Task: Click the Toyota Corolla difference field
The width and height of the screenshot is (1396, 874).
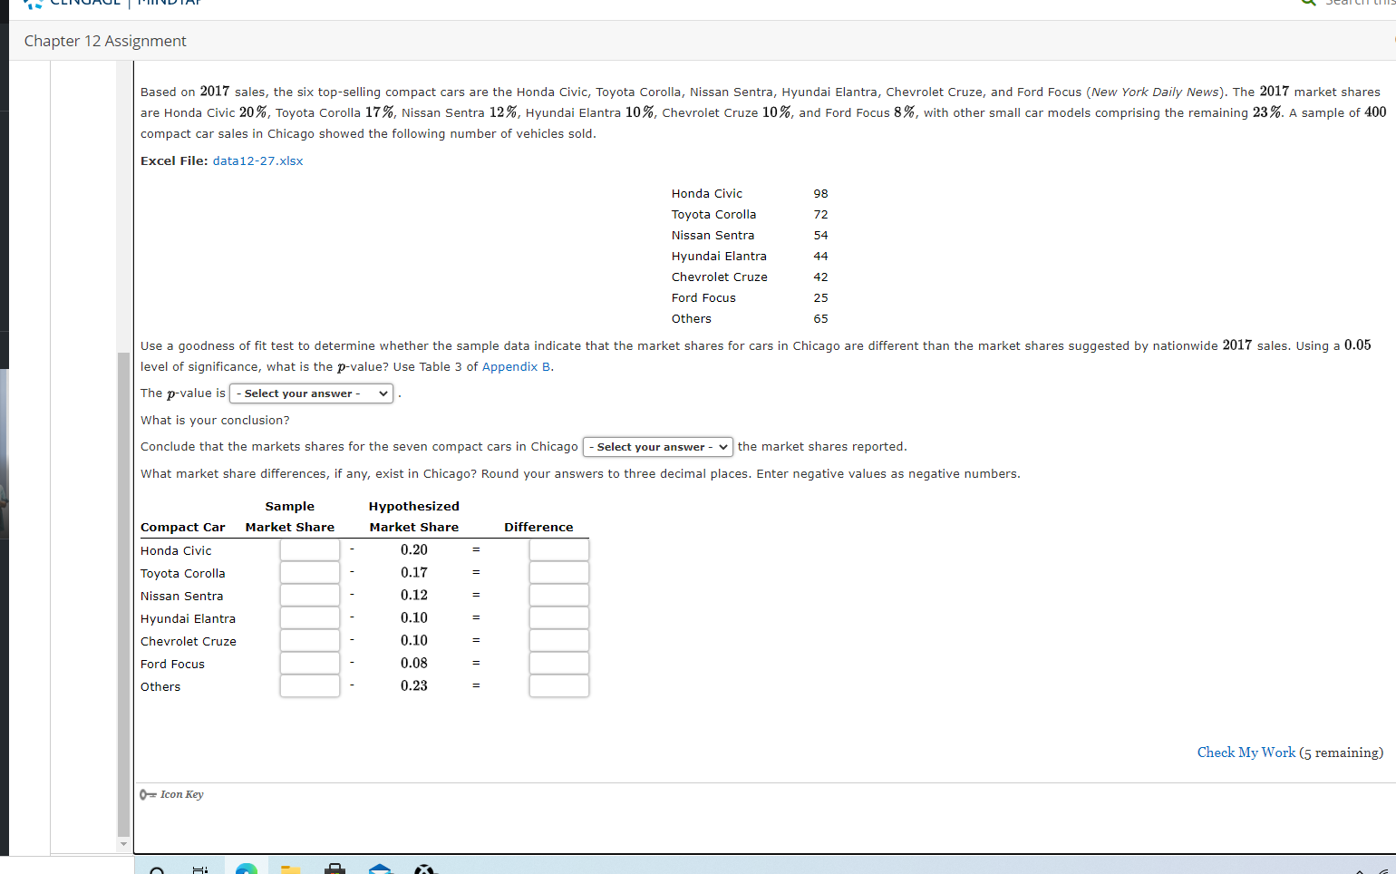Action: pos(559,572)
